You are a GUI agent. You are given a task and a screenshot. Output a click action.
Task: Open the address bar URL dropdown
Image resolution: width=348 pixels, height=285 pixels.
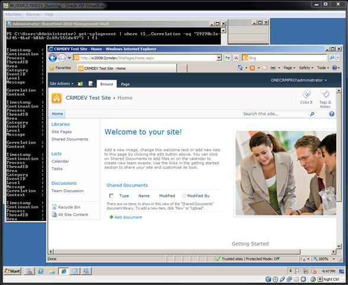click(x=219, y=58)
